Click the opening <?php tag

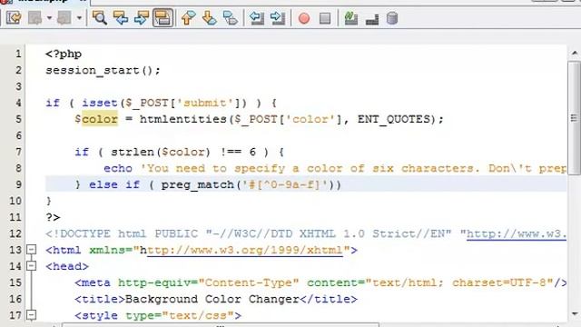pos(64,54)
